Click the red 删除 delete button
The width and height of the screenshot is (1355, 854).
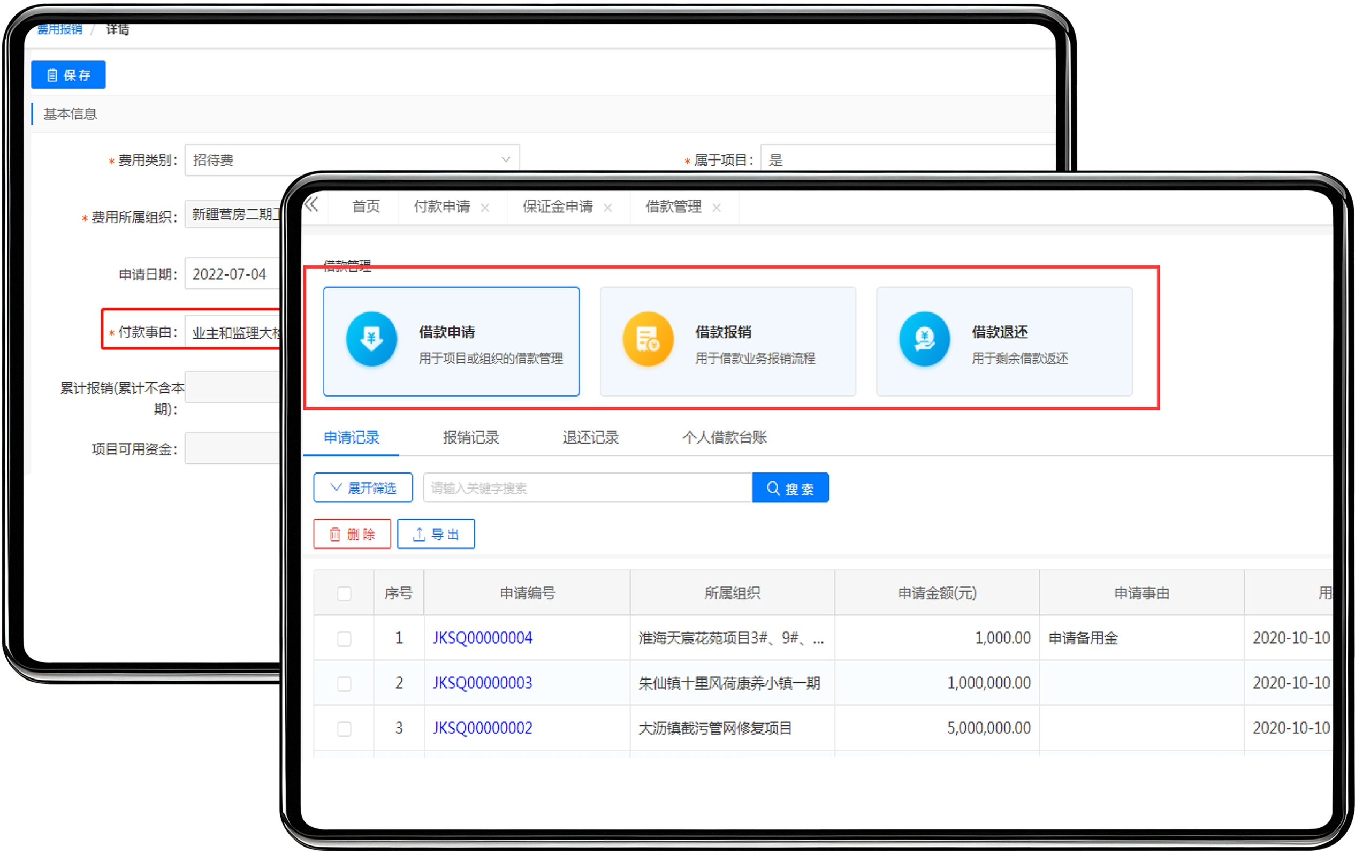[352, 534]
